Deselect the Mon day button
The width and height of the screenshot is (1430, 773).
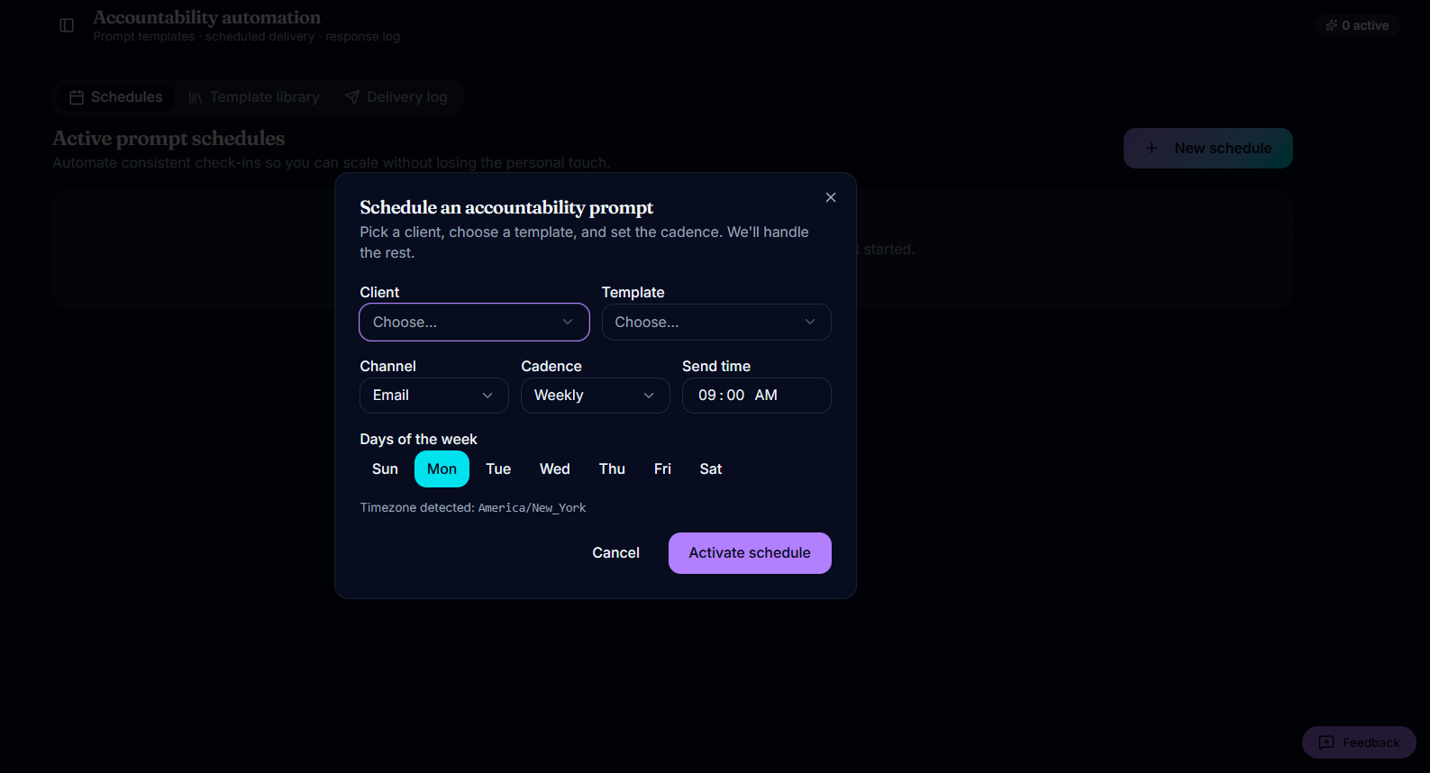click(x=442, y=469)
